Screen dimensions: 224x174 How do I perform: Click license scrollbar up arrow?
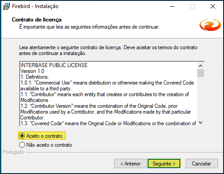coord(200,66)
